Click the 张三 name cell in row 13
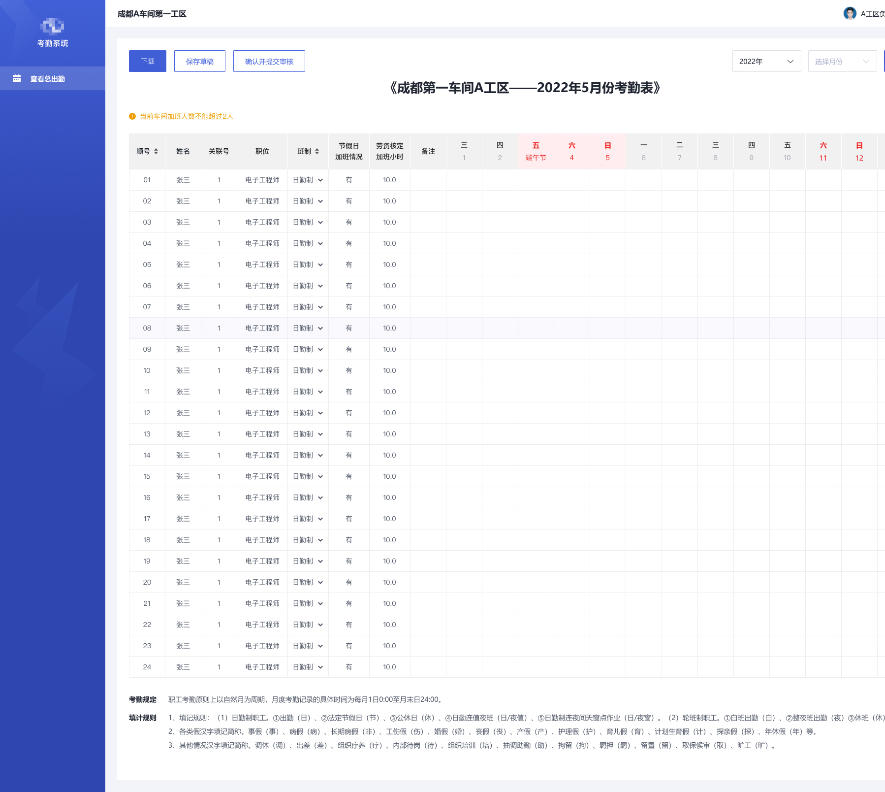This screenshot has width=885, height=792. [x=183, y=434]
